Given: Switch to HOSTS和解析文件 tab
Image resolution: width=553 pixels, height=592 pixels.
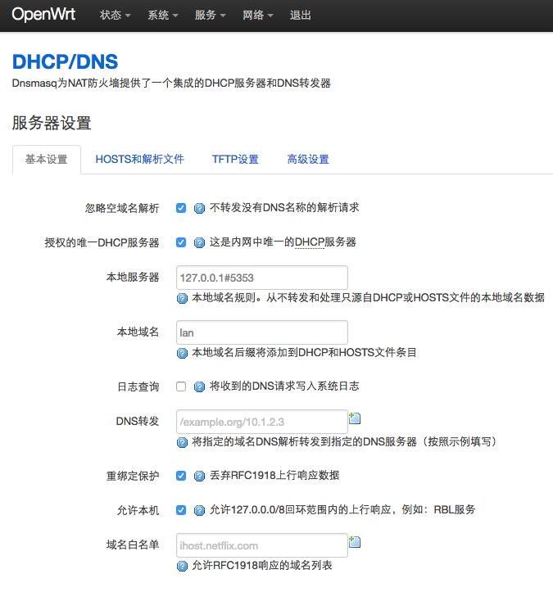Looking at the screenshot, I should coord(140,160).
